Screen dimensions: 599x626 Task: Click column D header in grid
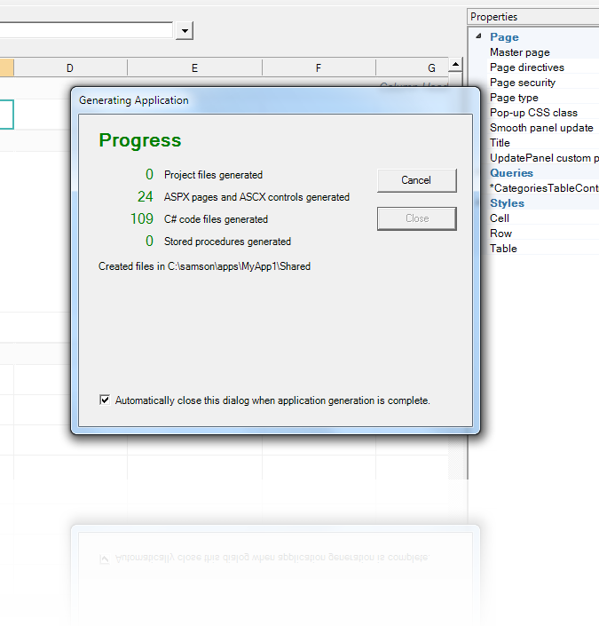70,68
